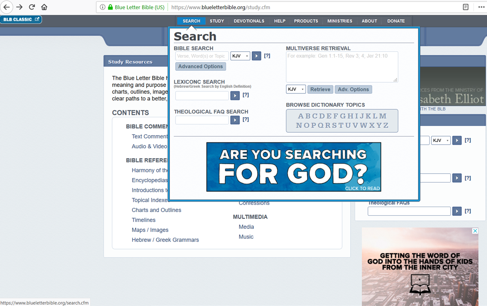The image size is (487, 306).
Task: Click the Theological FAQ Search input field
Action: 202,120
